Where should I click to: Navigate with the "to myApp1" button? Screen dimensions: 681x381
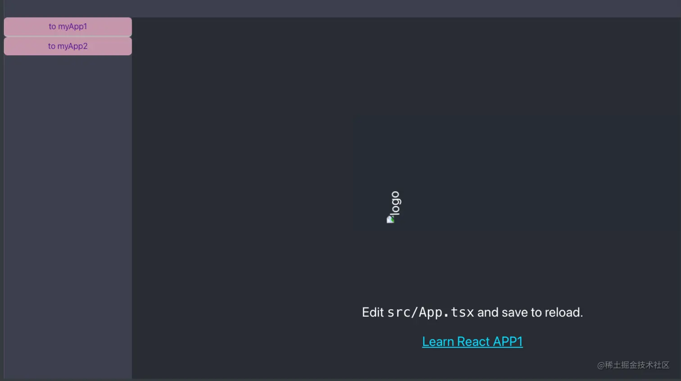(x=68, y=27)
